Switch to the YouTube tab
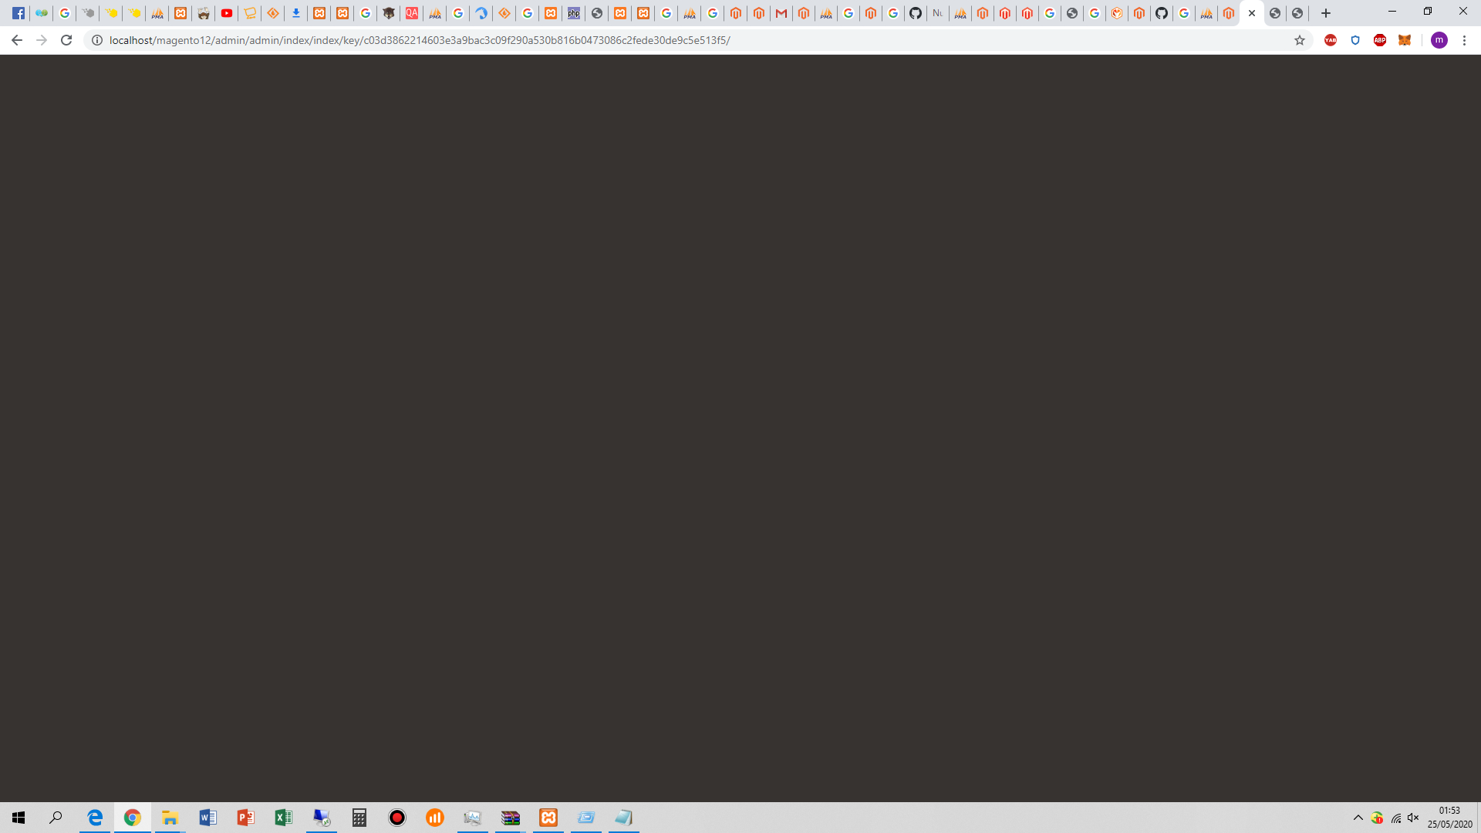Image resolution: width=1481 pixels, height=833 pixels. (226, 13)
